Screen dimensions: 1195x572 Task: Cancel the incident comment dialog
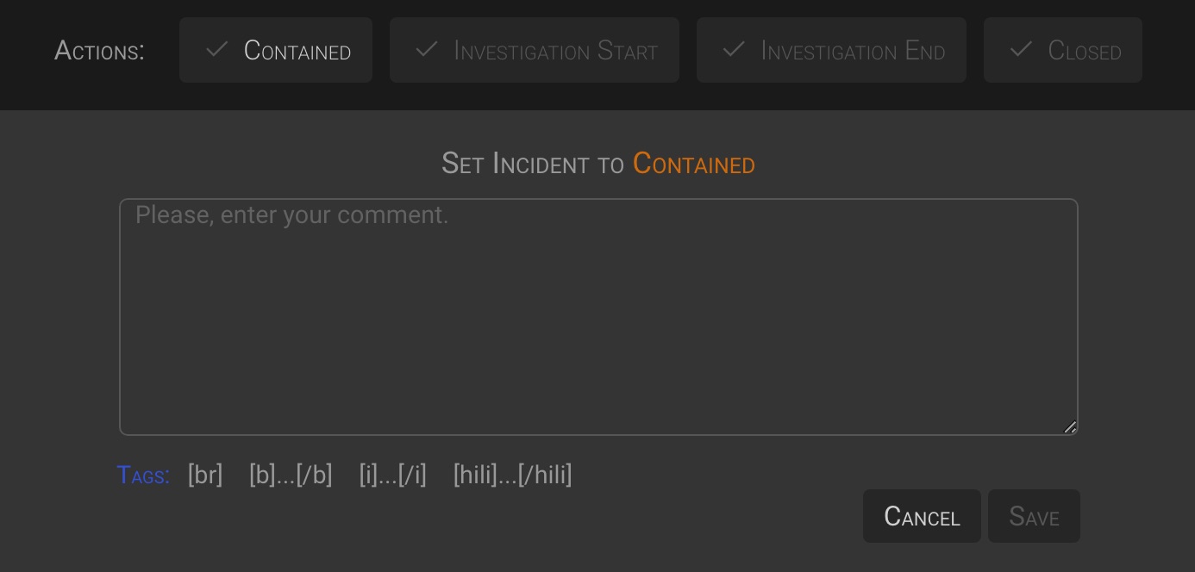pos(922,516)
